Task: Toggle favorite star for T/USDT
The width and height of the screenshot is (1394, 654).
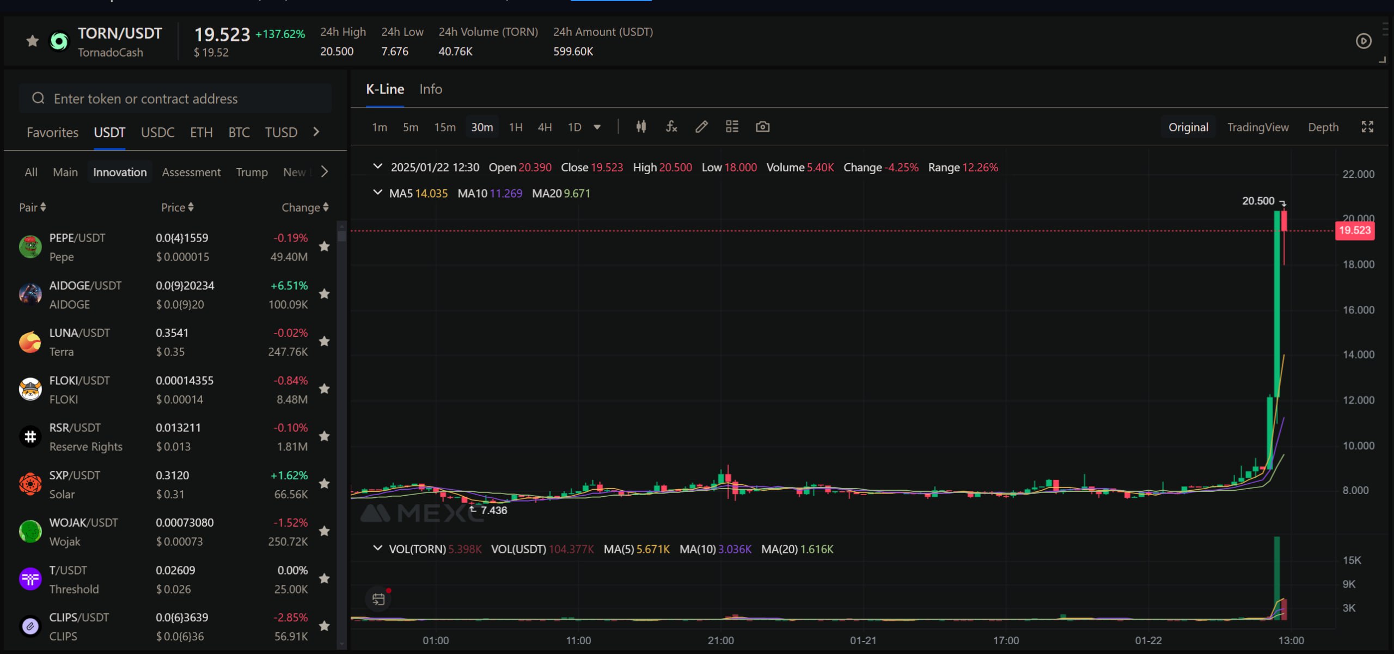Action: tap(324, 578)
